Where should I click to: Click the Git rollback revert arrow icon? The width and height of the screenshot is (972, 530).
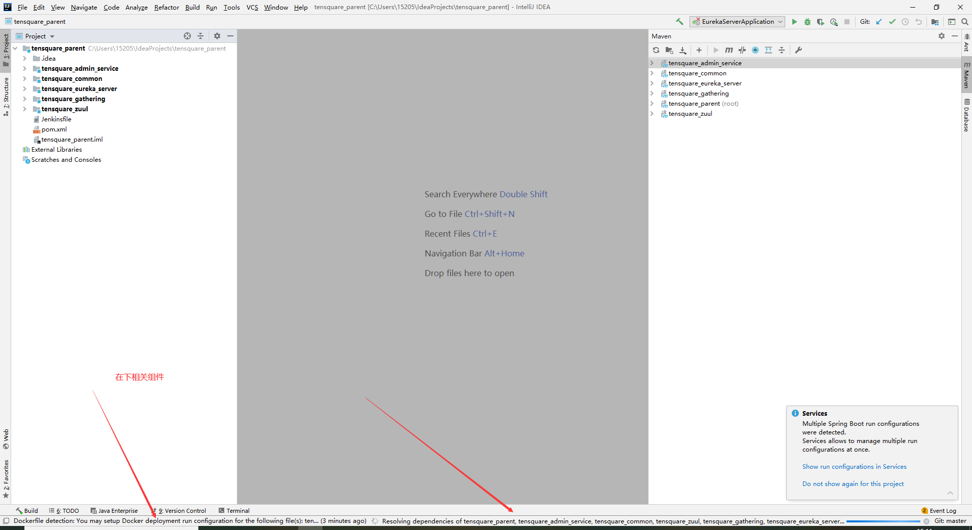click(918, 22)
